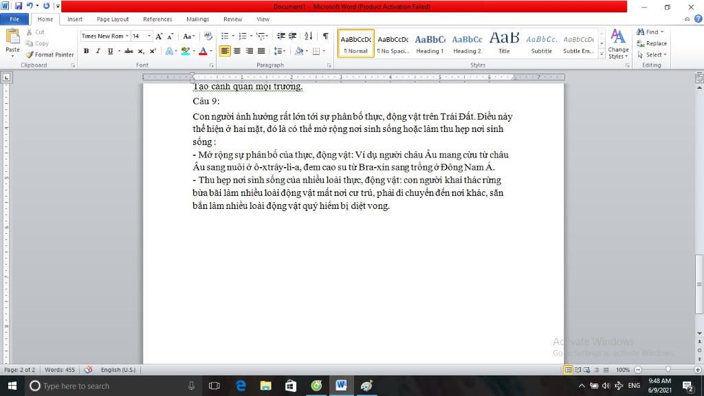Viewport: 704px width, 396px height.
Task: Click Change Styles button
Action: click(x=618, y=44)
